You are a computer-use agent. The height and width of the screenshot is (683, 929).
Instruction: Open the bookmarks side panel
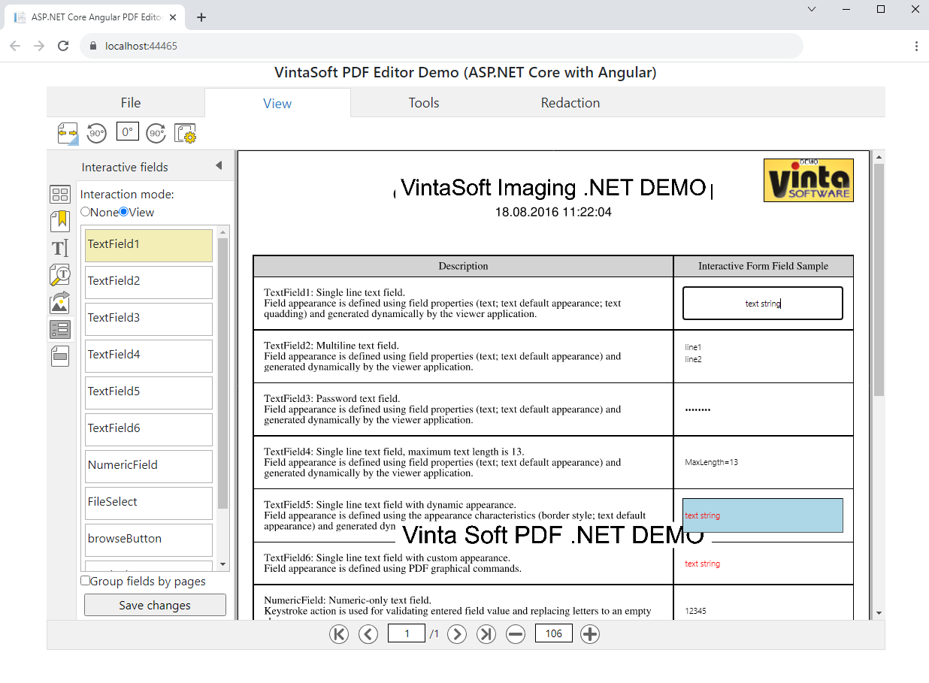60,221
